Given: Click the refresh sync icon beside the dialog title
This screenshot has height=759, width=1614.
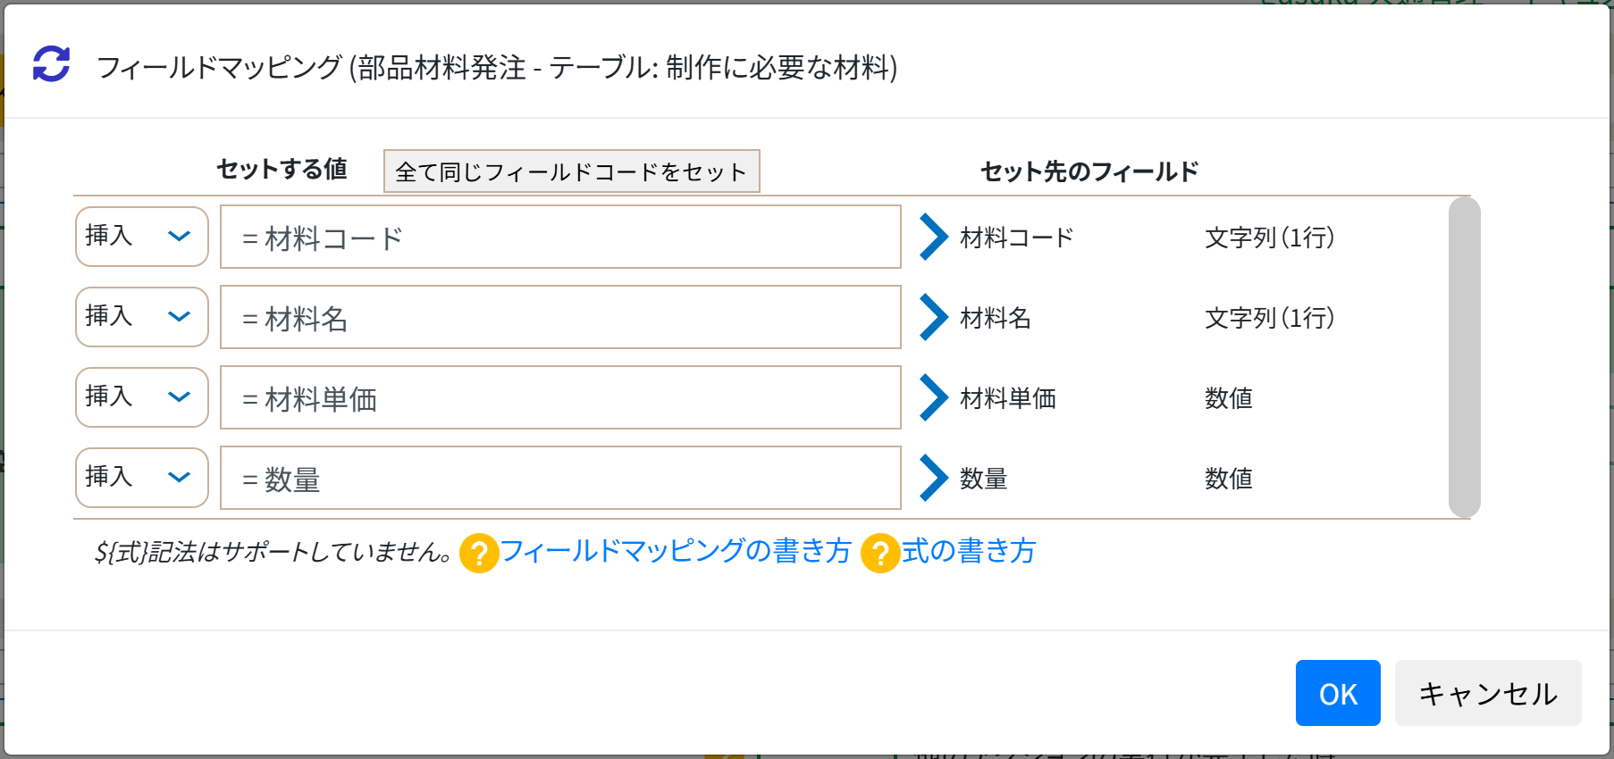Looking at the screenshot, I should 51,64.
